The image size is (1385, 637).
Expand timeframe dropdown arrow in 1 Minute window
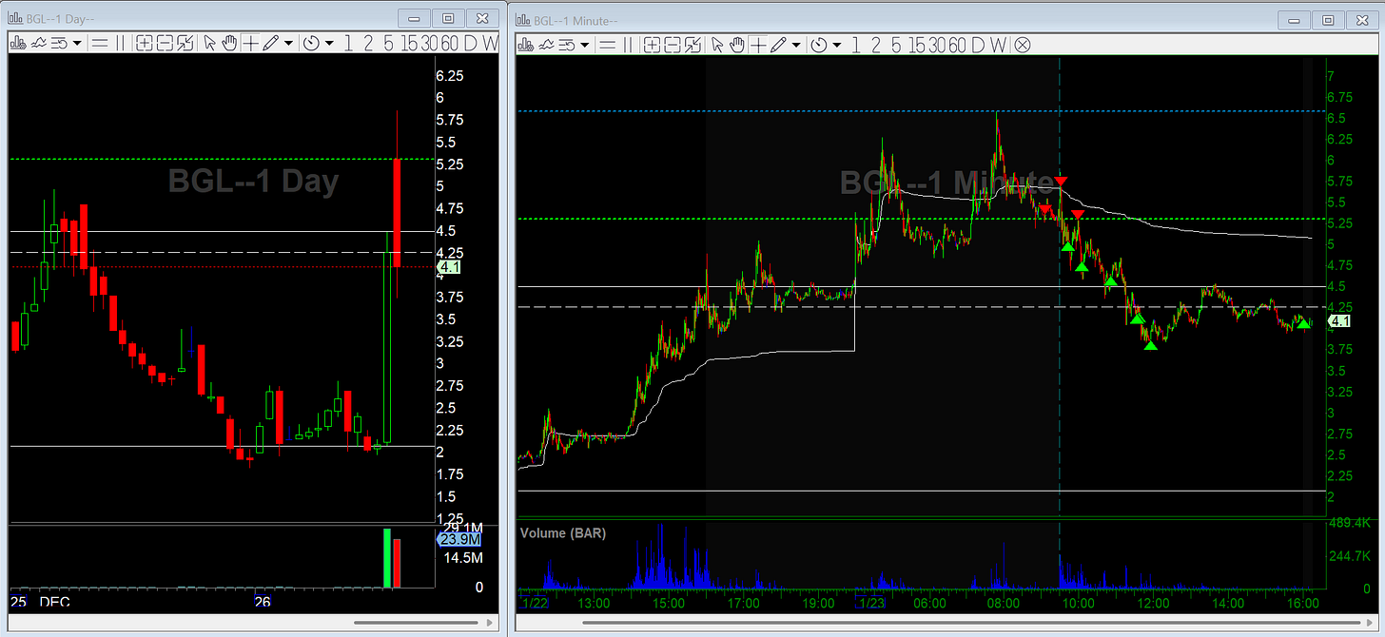837,44
